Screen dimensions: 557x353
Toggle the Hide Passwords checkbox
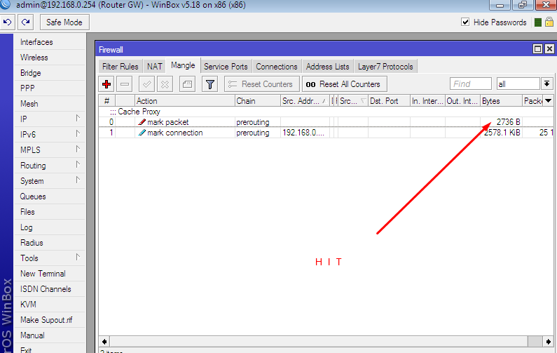tap(465, 22)
